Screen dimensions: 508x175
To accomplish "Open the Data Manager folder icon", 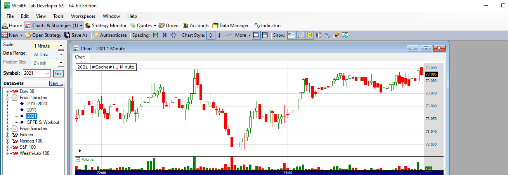I will click(x=215, y=26).
